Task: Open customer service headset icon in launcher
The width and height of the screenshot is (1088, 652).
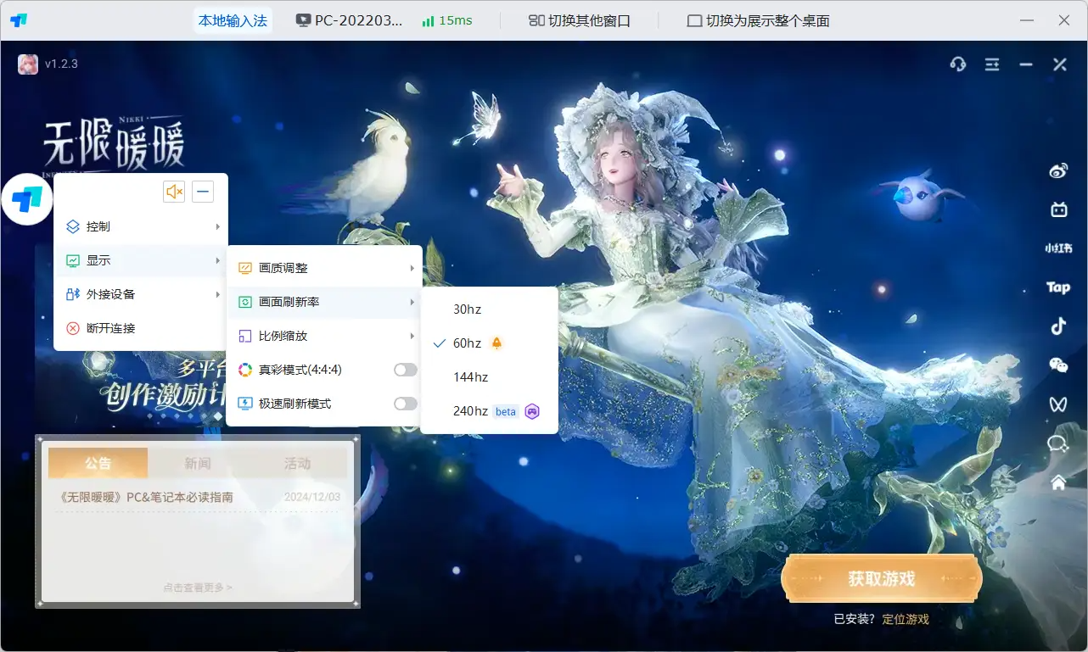Action: [958, 64]
